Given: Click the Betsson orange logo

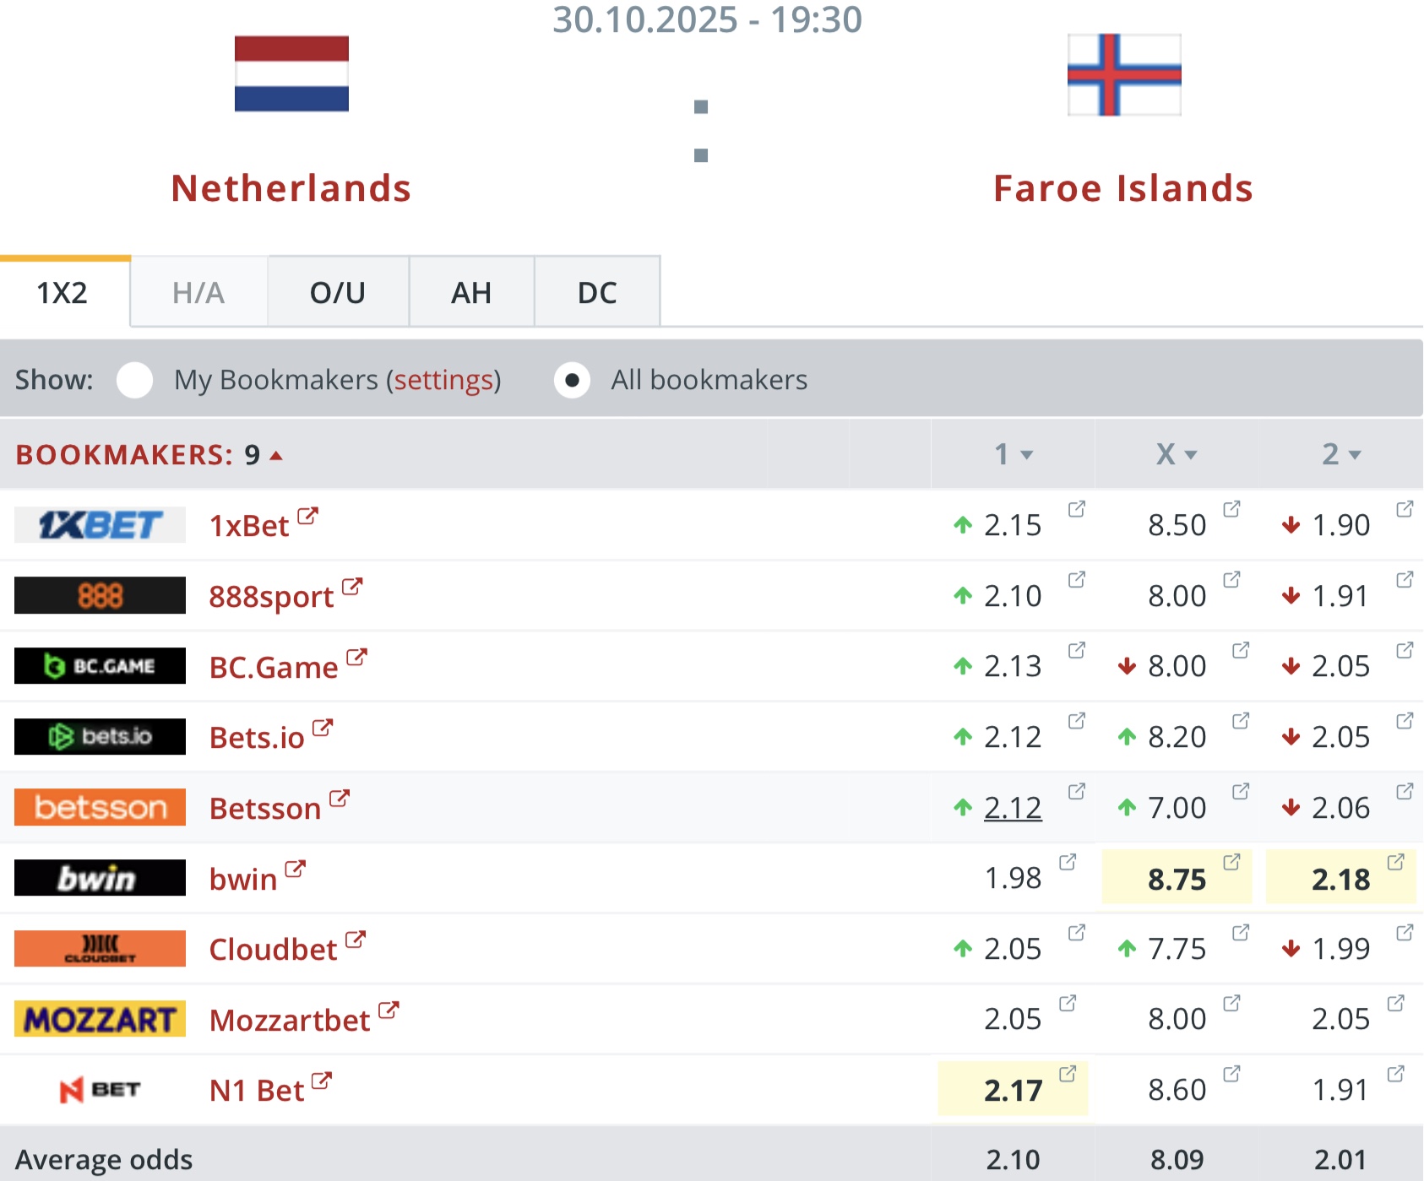Looking at the screenshot, I should [x=100, y=808].
